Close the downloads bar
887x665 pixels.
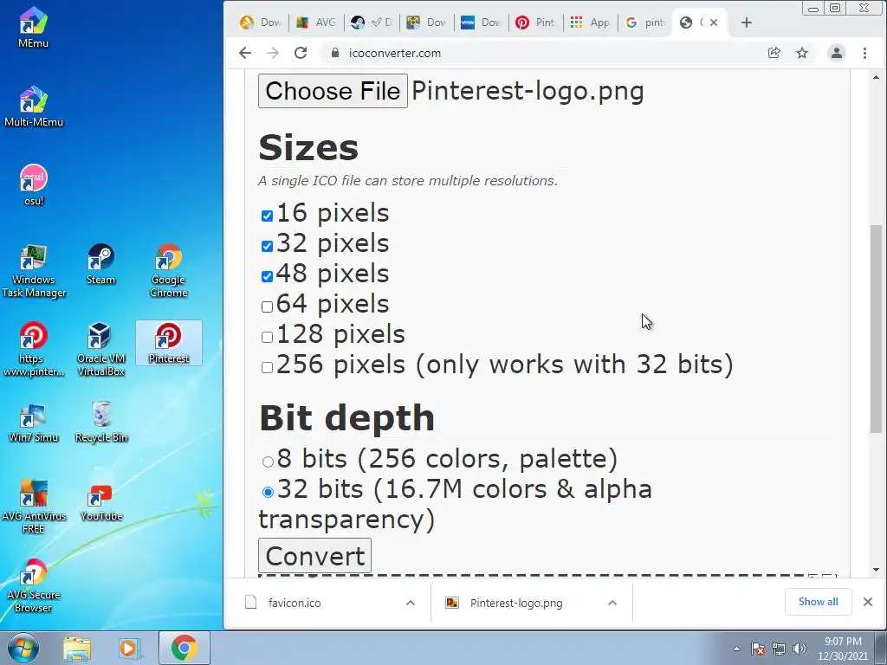coord(868,602)
